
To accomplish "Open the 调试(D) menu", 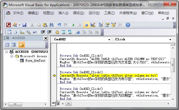I will [x=78, y=13].
